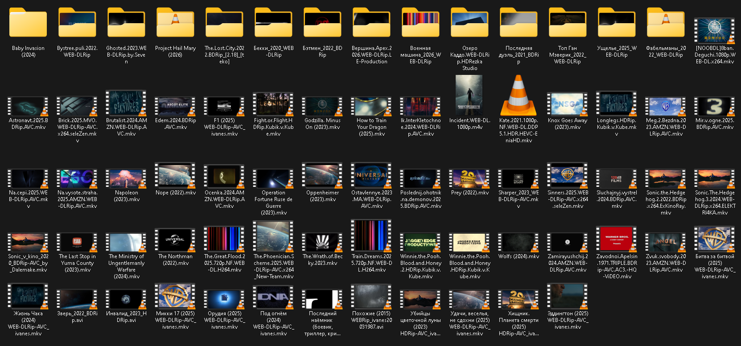Select the Incident.WEB-DL.1080p poster thumbnail
The width and height of the screenshot is (741, 346).
[469, 95]
